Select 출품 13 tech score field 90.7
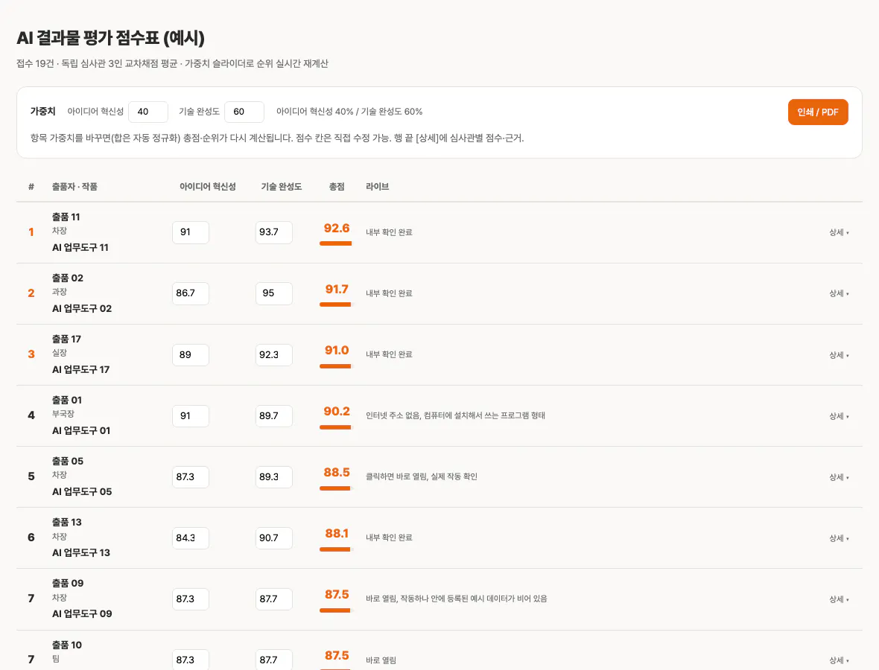Viewport: 879px width, 670px height. (x=274, y=538)
